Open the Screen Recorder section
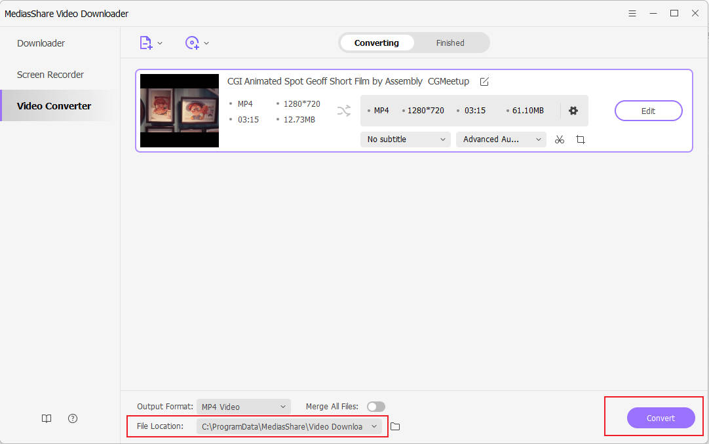 click(x=50, y=75)
